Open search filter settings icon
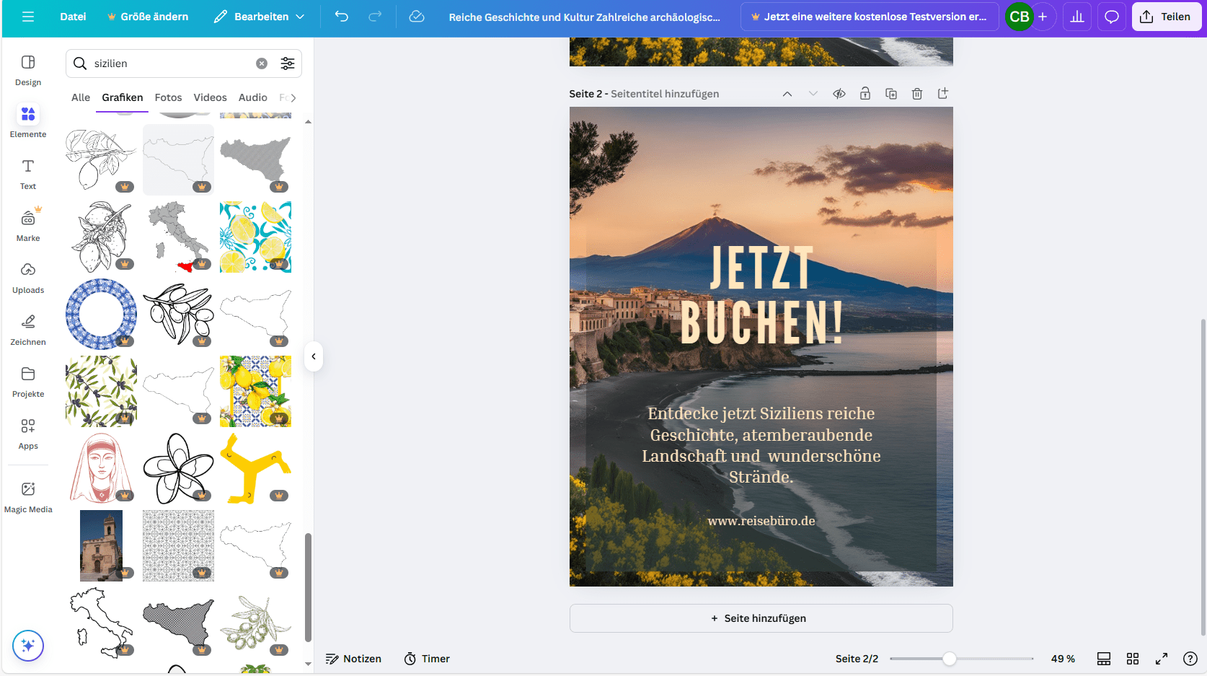 click(288, 63)
